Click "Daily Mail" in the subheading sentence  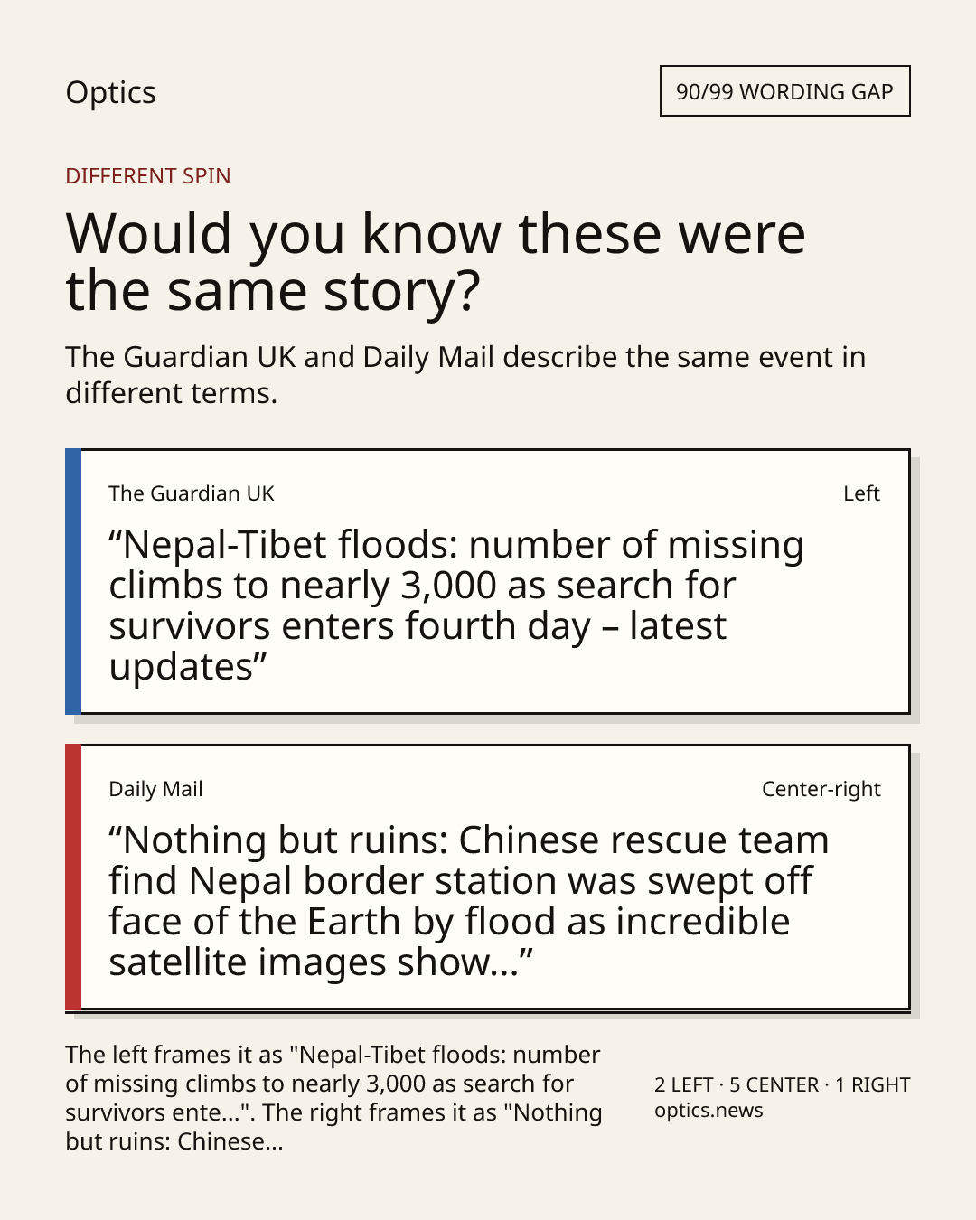428,357
